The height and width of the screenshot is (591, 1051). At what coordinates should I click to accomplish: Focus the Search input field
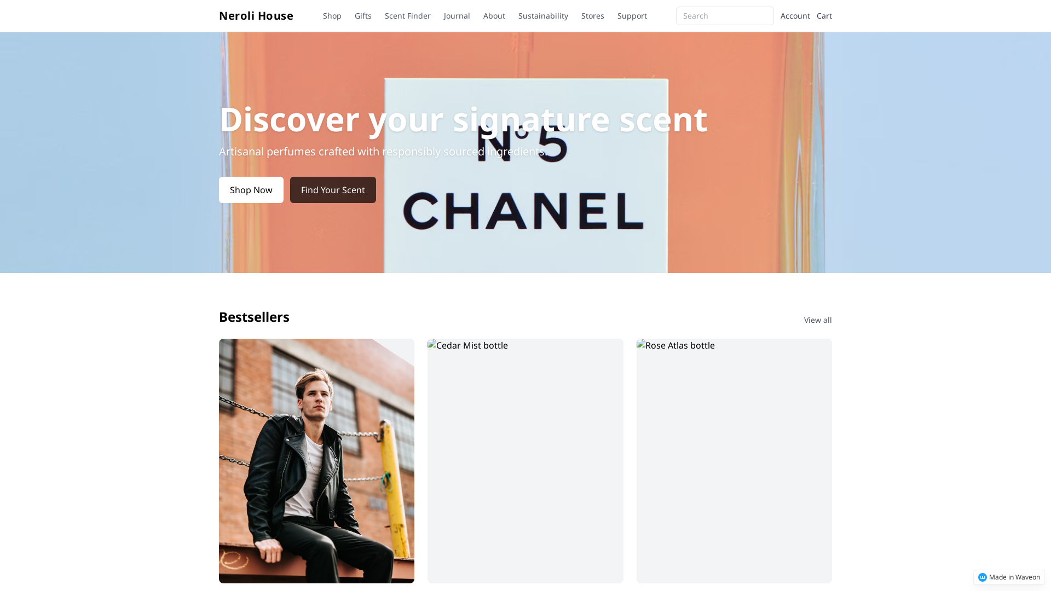coord(724,16)
